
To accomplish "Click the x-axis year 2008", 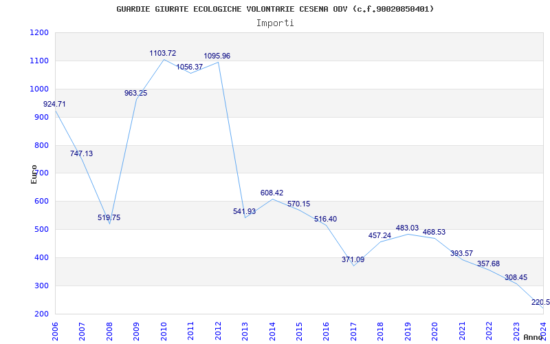I will point(109,332).
